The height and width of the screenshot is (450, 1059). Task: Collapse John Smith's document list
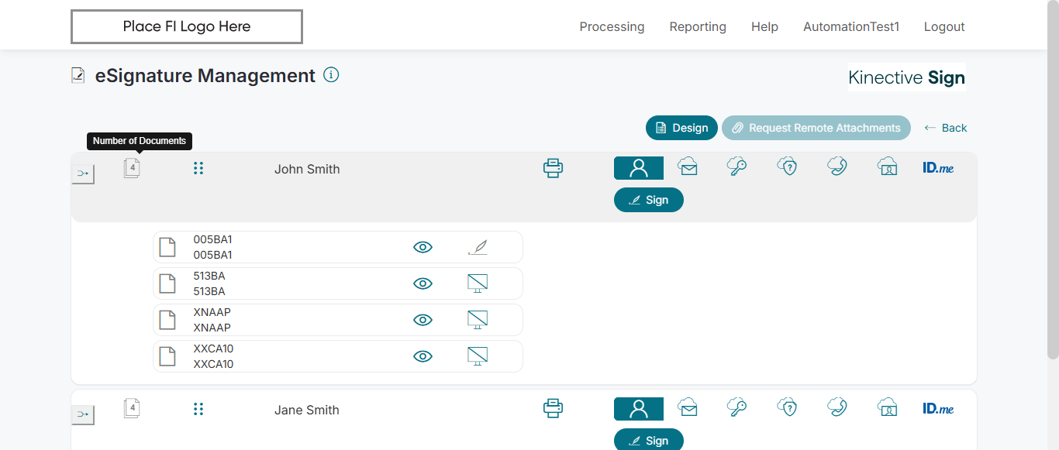(83, 174)
